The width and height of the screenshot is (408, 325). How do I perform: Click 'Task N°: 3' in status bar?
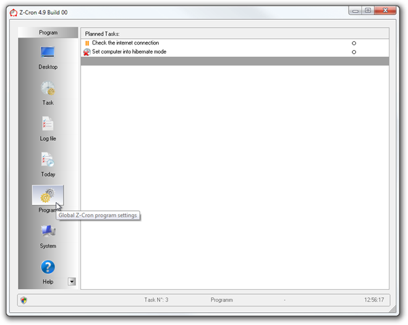(156, 300)
